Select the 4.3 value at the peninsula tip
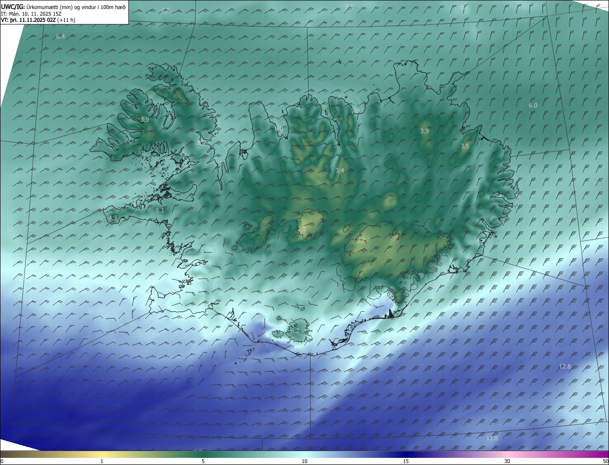Viewport: 609px width, 465px height. coord(113,218)
